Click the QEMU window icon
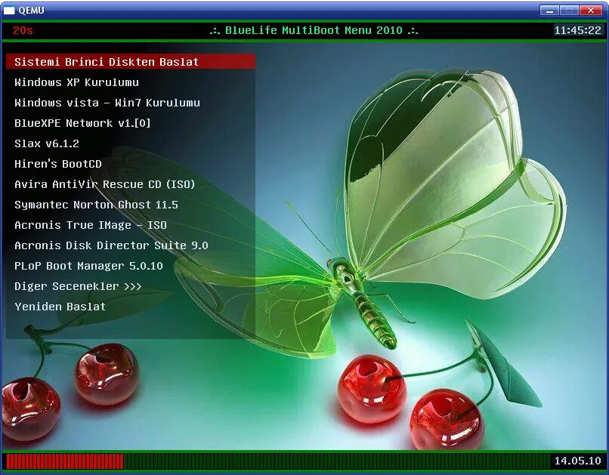609x475 pixels. tap(9, 10)
